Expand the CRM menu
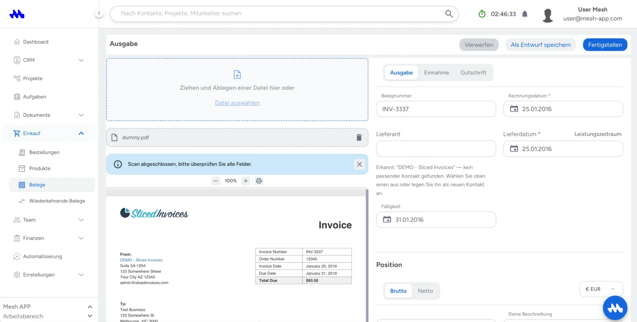 (x=81, y=60)
